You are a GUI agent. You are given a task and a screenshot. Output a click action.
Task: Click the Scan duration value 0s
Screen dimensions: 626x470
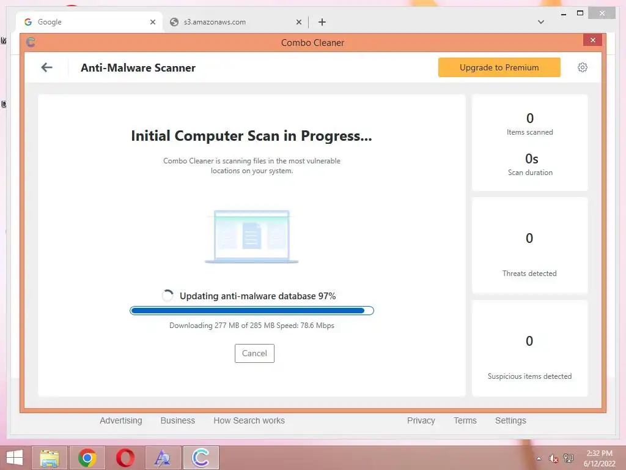(x=531, y=159)
